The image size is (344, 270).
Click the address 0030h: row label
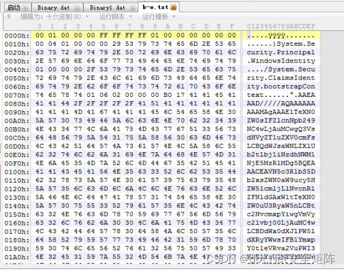pyautogui.click(x=17, y=61)
